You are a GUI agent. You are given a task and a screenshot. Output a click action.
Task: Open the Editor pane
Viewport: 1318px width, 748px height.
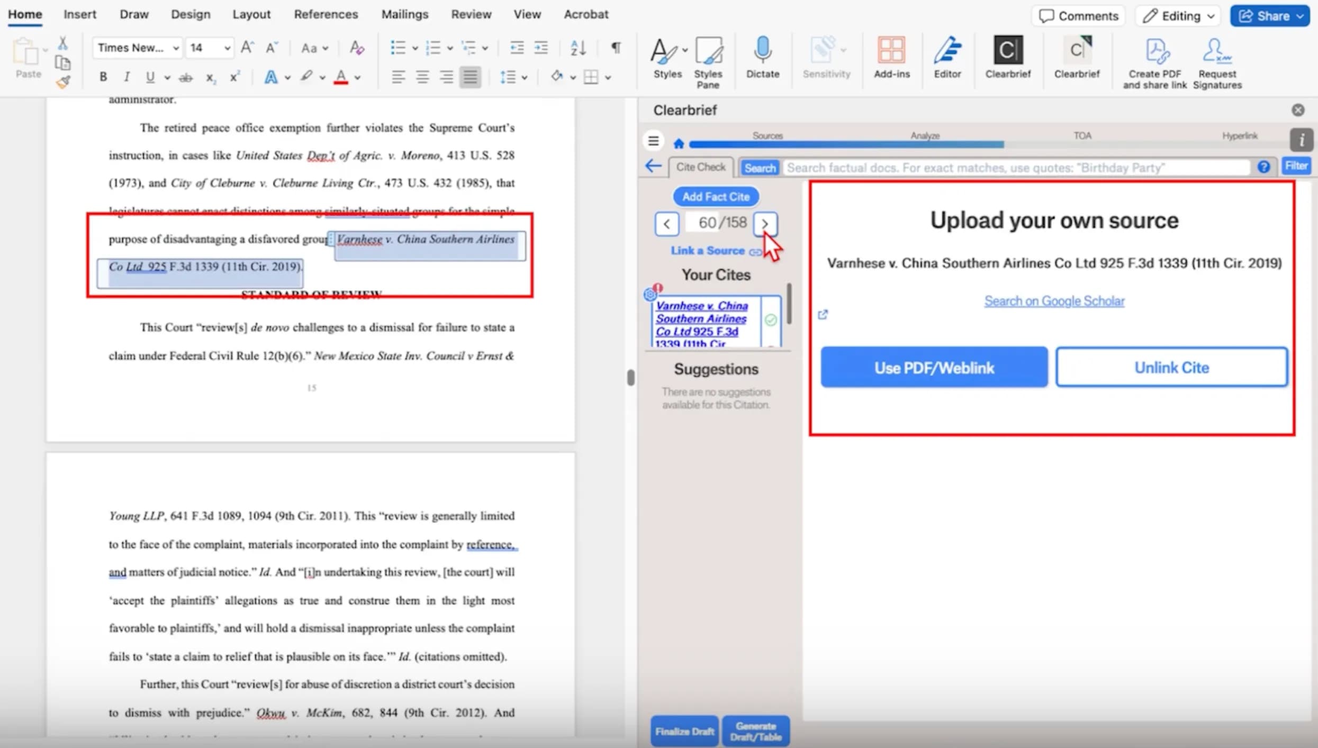click(x=947, y=58)
